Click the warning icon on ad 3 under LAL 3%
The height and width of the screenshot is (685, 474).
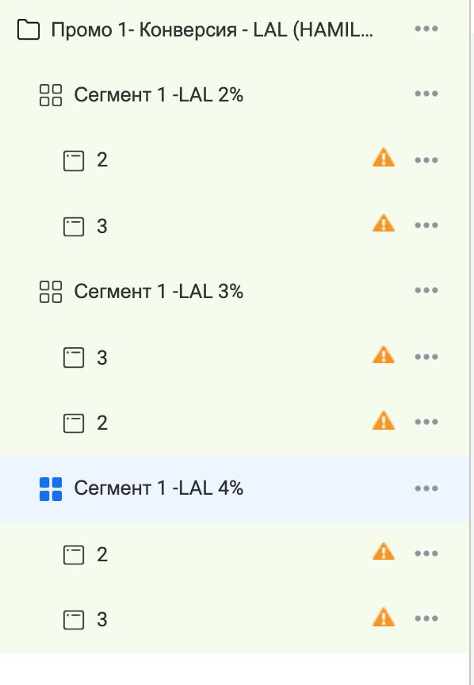pos(384,354)
